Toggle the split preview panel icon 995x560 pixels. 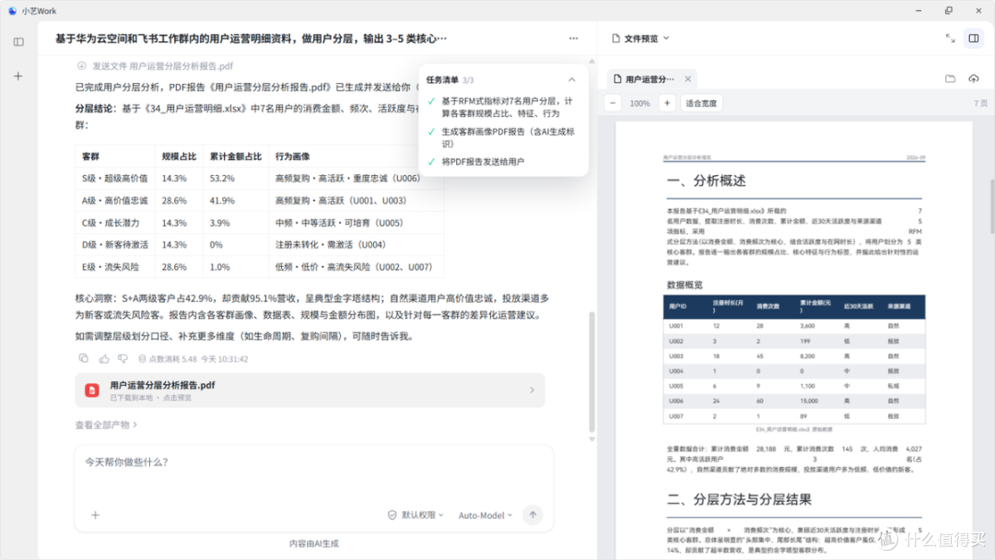pyautogui.click(x=974, y=39)
